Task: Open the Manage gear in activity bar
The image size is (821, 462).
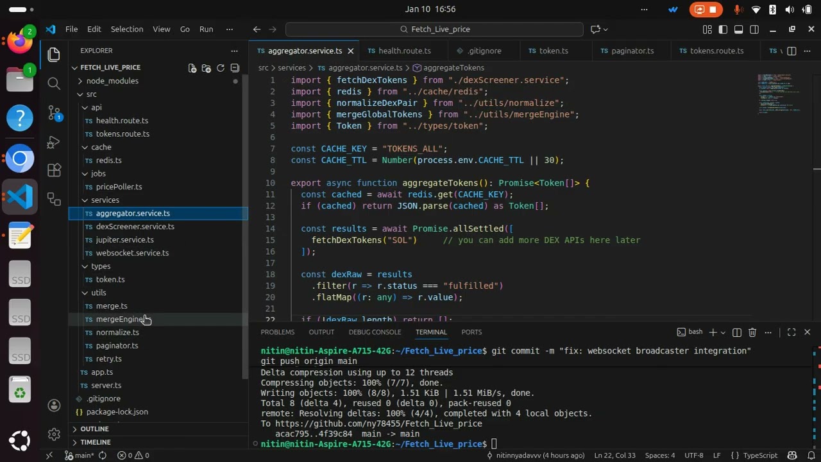Action: click(x=54, y=434)
